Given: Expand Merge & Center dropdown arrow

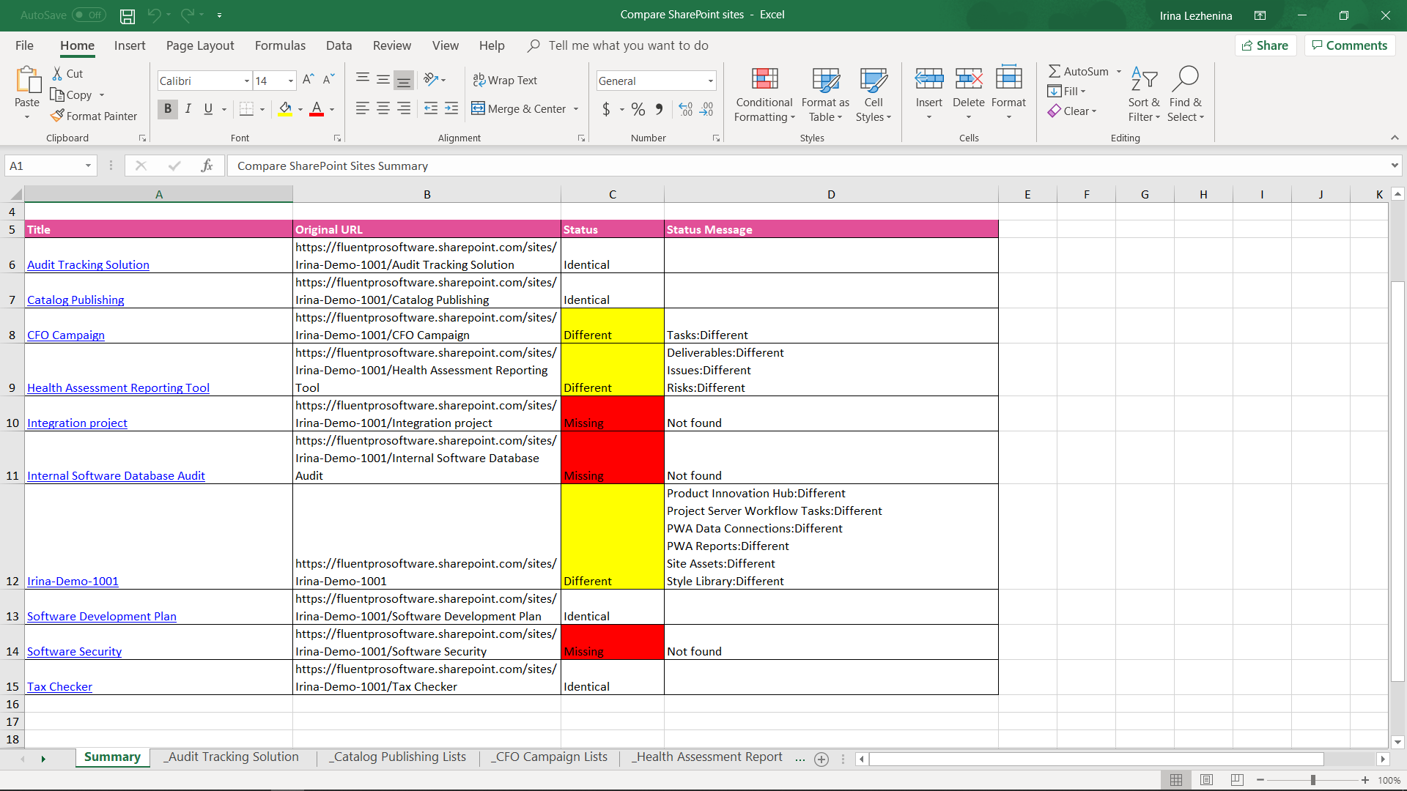Looking at the screenshot, I should 576,109.
